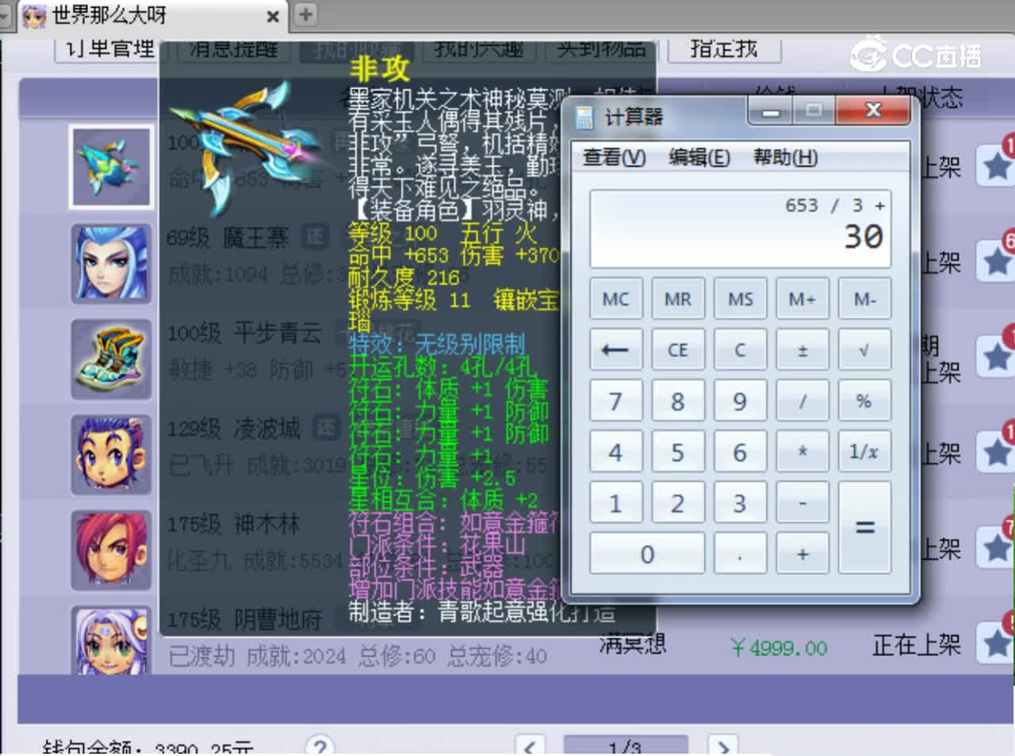
Task: Click the calculator plus key
Action: tap(802, 553)
